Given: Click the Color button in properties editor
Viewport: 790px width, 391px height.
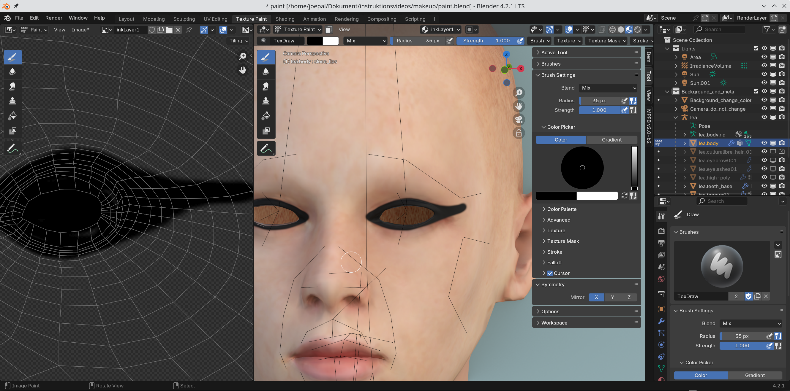Looking at the screenshot, I should coord(700,375).
